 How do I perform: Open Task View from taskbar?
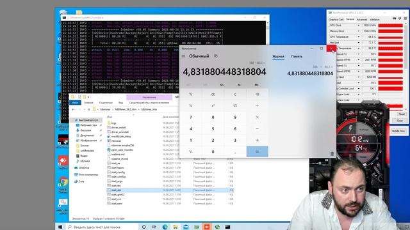[x=154, y=227]
